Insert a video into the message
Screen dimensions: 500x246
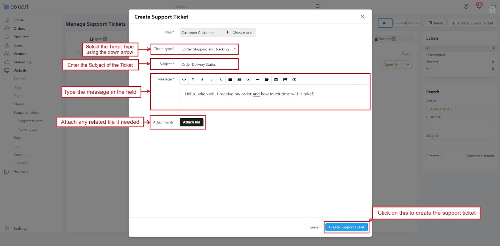click(294, 80)
